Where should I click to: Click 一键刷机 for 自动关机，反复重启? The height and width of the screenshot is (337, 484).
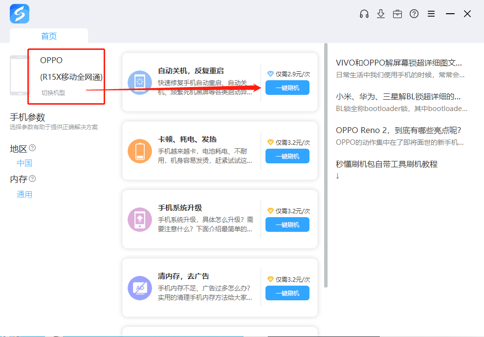pos(287,88)
